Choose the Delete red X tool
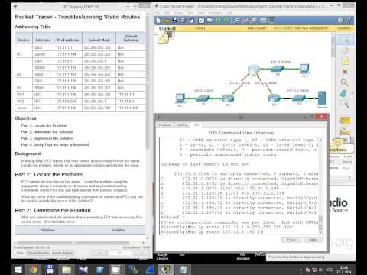The height and width of the screenshot is (275, 367). (x=345, y=72)
